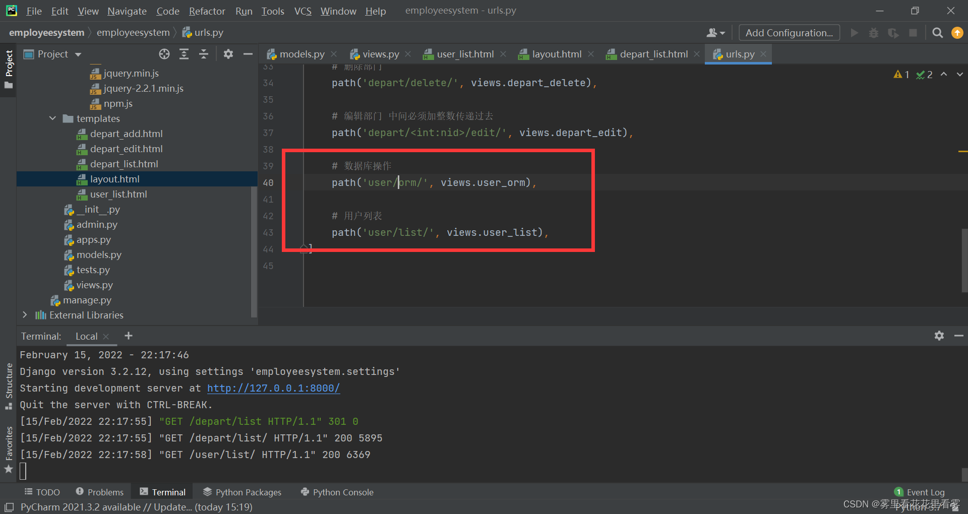Open Project panel settings gear
The height and width of the screenshot is (514, 968).
[x=228, y=54]
